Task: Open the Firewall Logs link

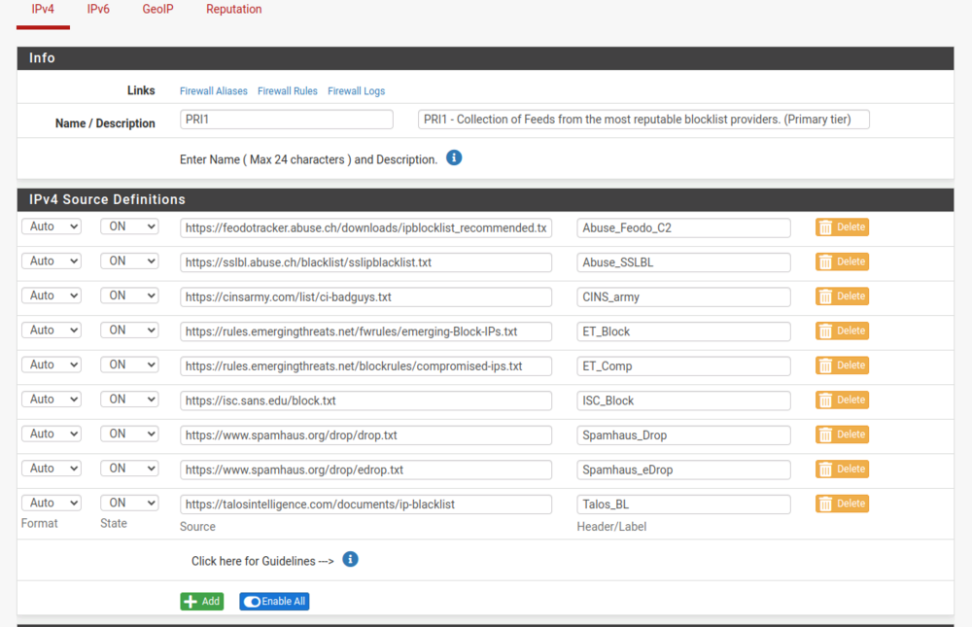Action: [x=356, y=91]
